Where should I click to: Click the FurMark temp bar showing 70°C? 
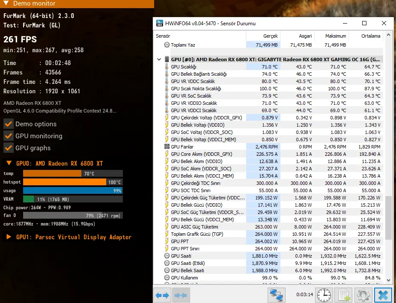click(73, 173)
